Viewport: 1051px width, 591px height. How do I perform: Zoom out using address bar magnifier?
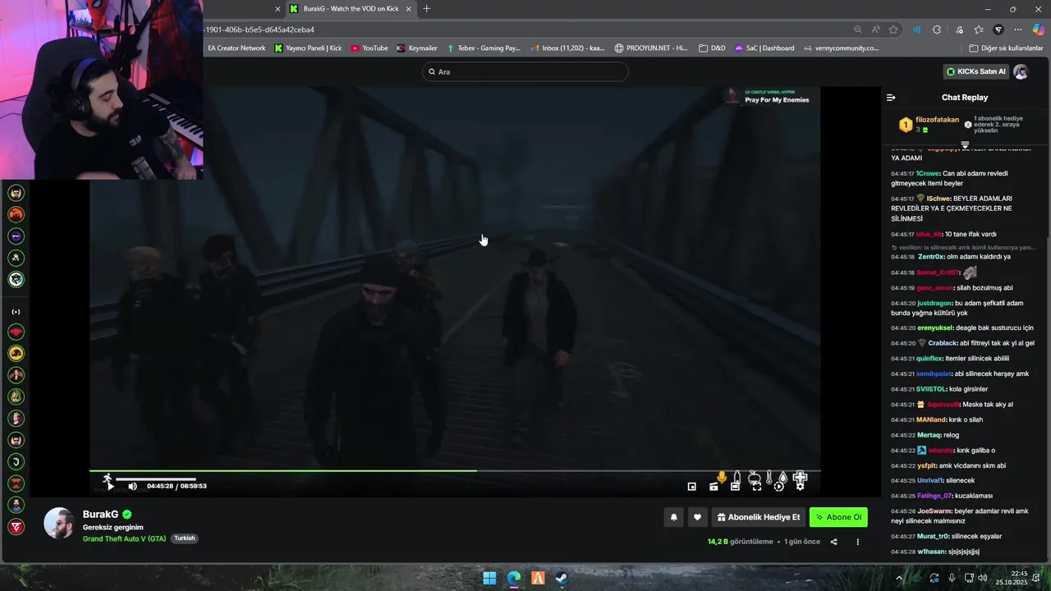[x=857, y=30]
